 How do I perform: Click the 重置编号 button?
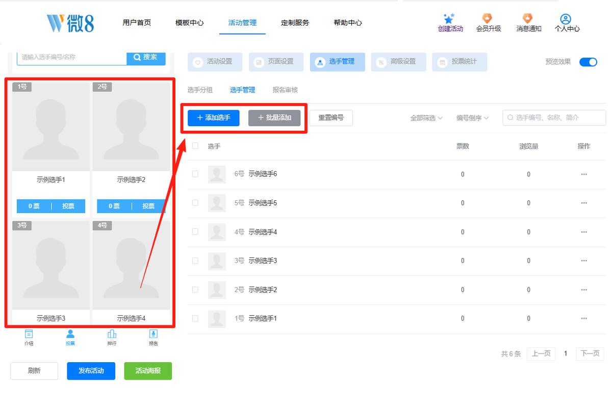pos(331,118)
